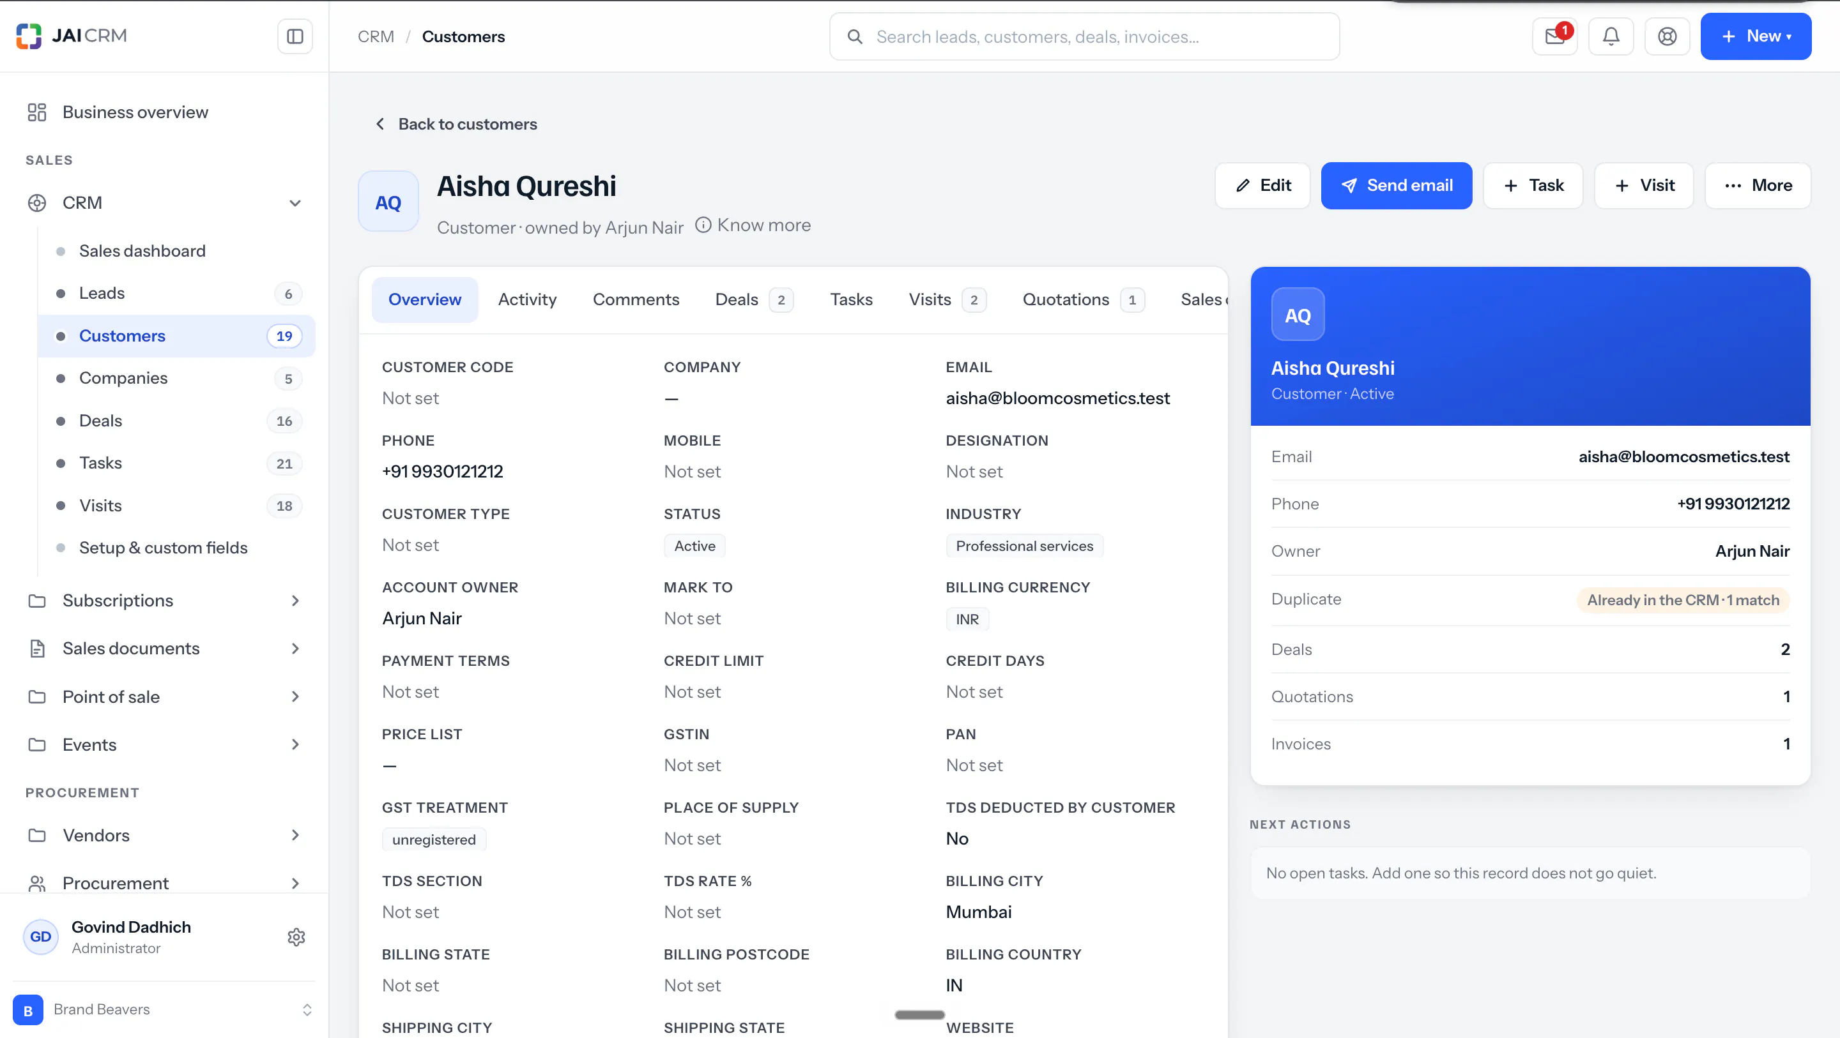Click the Events folder icon
The image size is (1840, 1038).
coord(37,744)
